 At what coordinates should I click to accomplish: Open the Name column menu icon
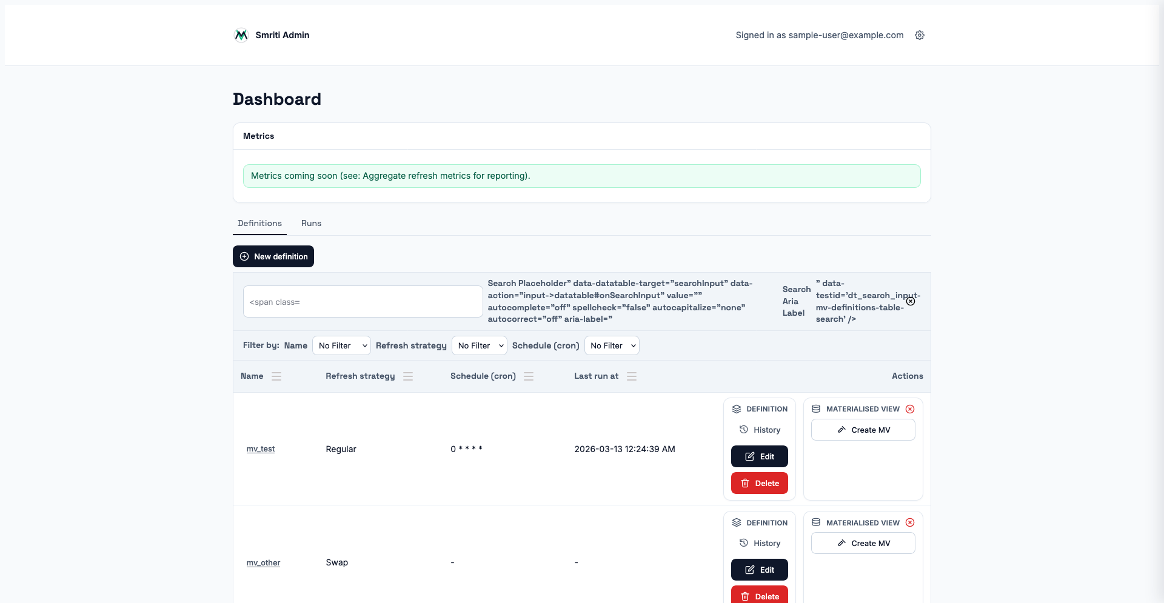(x=276, y=376)
